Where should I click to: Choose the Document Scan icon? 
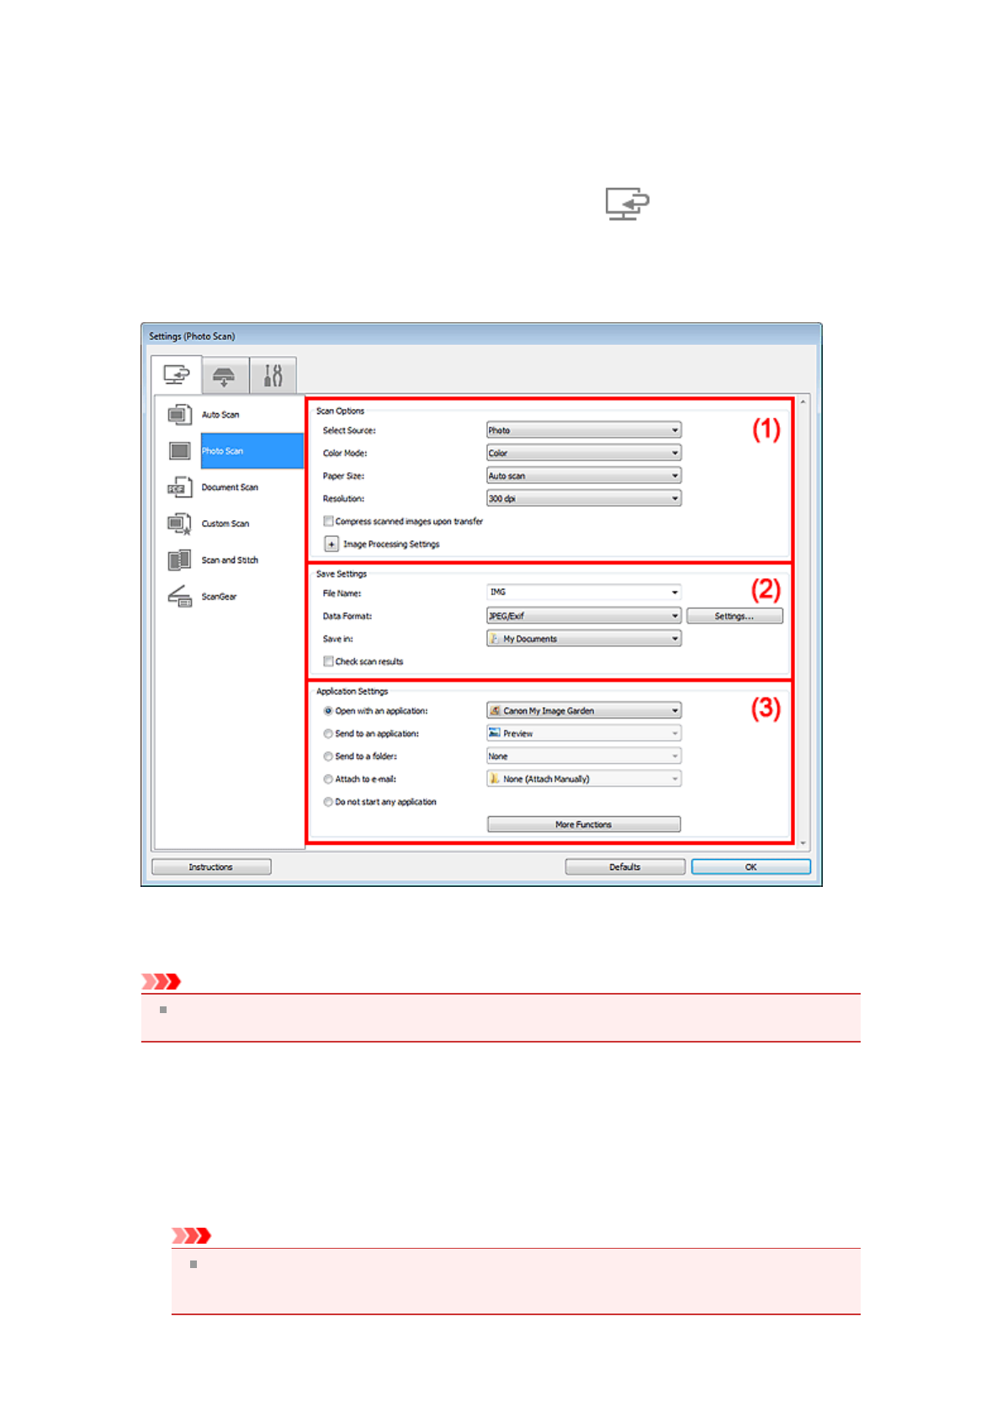click(x=179, y=487)
